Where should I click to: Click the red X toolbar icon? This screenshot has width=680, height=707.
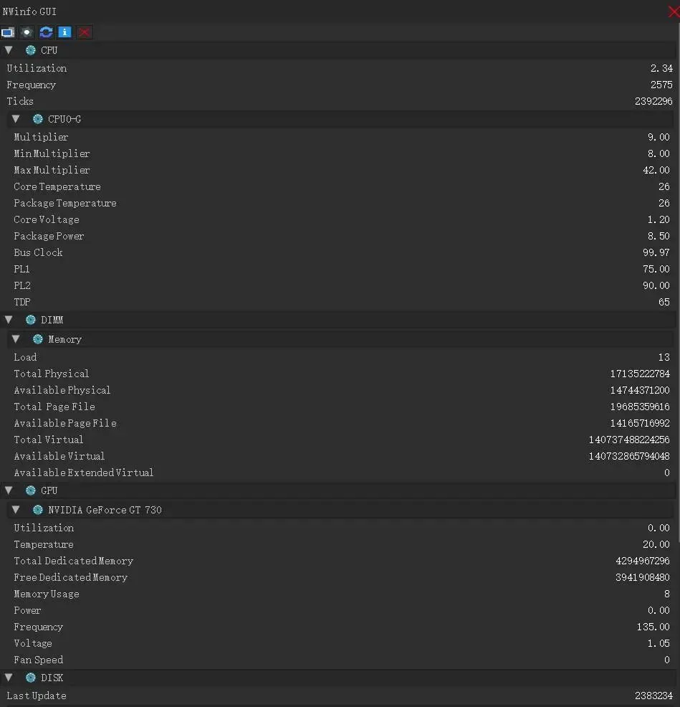84,32
